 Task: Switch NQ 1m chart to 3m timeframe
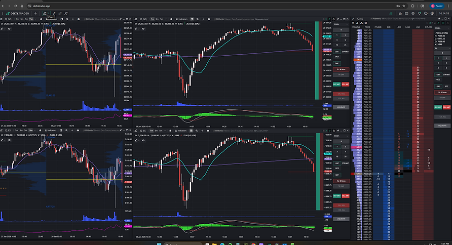click(x=157, y=19)
